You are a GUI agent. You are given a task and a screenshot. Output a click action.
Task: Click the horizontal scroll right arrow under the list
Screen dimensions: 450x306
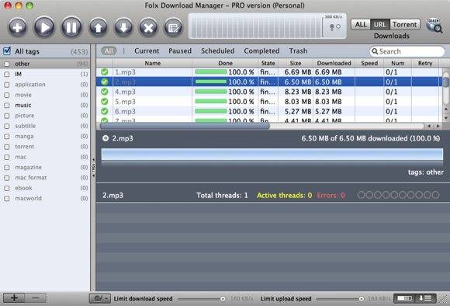pyautogui.click(x=438, y=126)
